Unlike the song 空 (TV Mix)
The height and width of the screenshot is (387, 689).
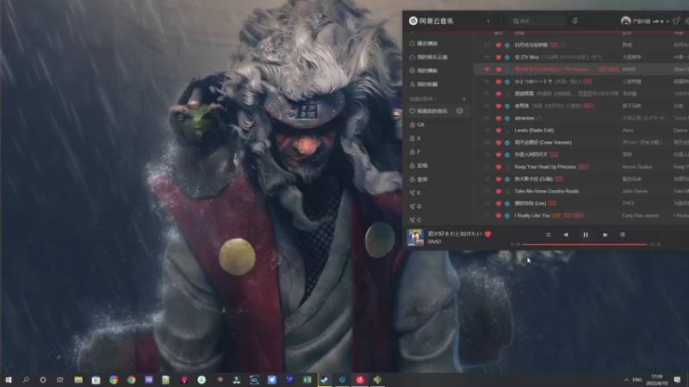(x=499, y=58)
